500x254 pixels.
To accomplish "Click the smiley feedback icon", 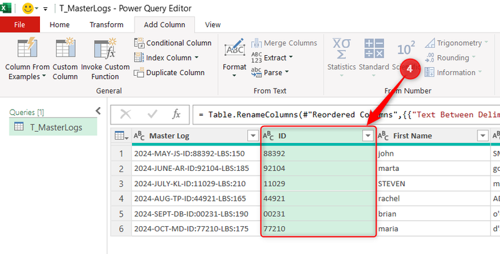I will (x=28, y=8).
